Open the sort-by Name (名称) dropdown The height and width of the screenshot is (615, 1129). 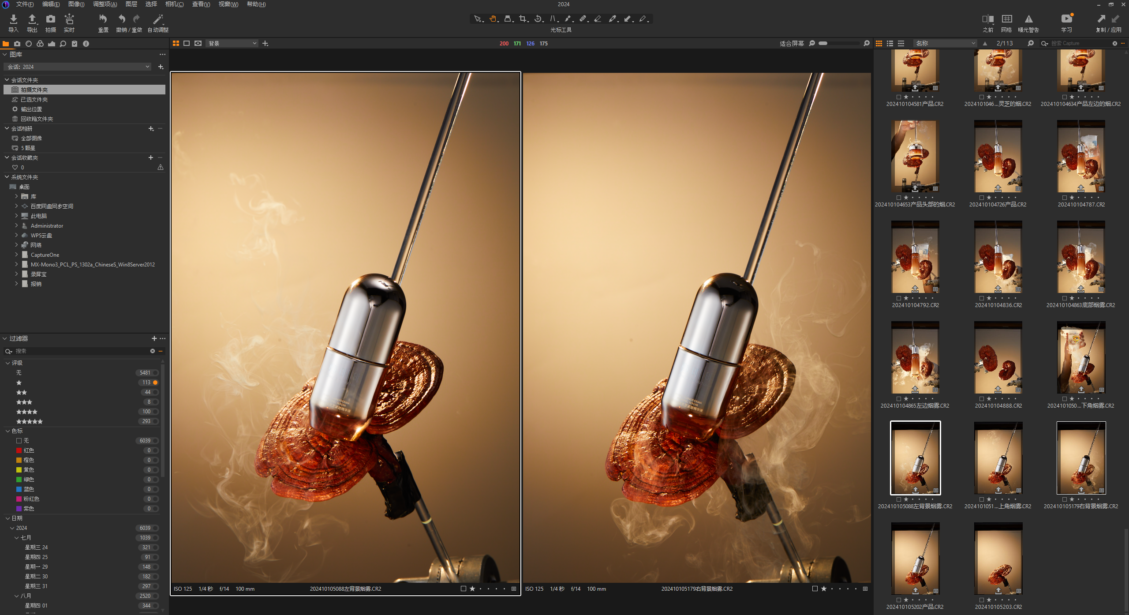pos(945,43)
